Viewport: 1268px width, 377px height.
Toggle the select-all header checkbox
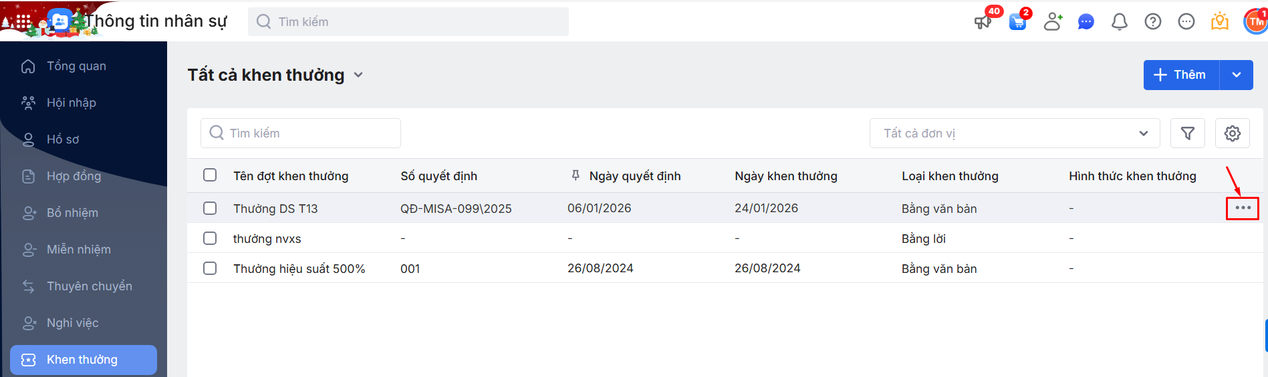210,175
